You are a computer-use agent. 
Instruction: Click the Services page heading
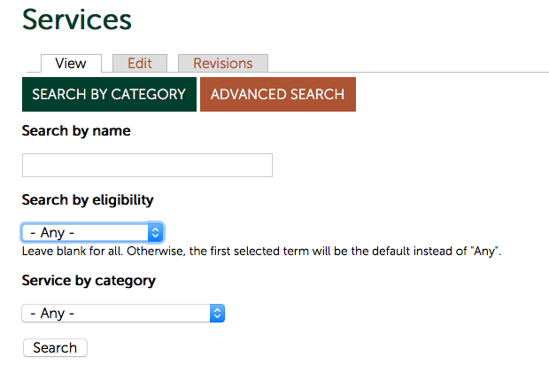[77, 19]
